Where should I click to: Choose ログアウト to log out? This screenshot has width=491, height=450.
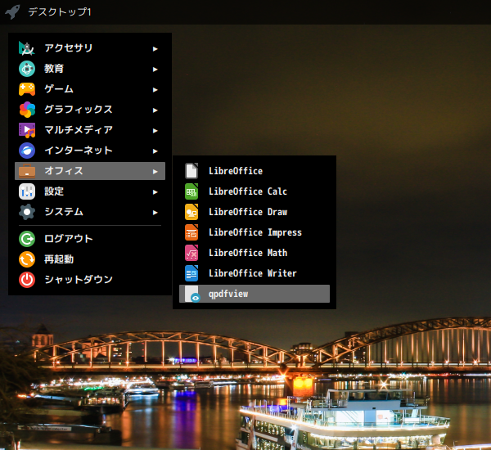click(90, 239)
